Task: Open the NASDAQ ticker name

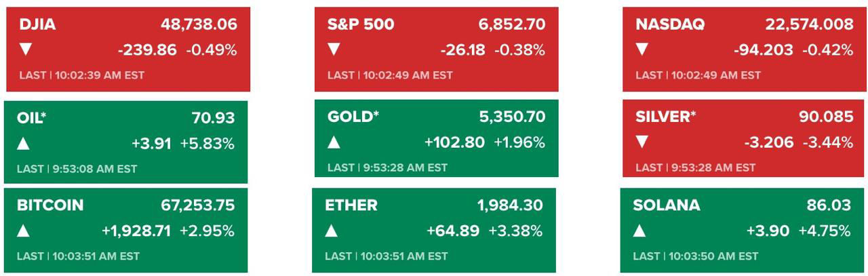Action: pyautogui.click(x=670, y=24)
